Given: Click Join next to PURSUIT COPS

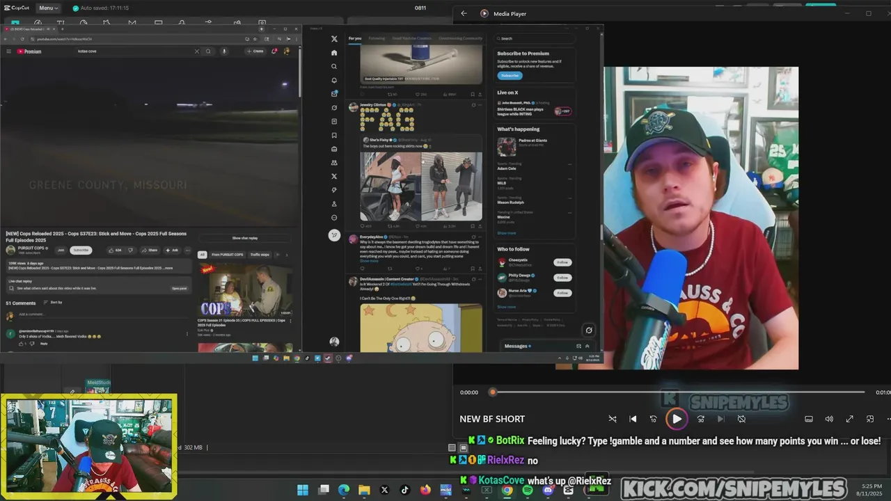Looking at the screenshot, I should coord(61,250).
